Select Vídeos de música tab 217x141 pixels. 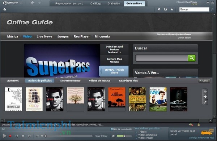point(99,80)
